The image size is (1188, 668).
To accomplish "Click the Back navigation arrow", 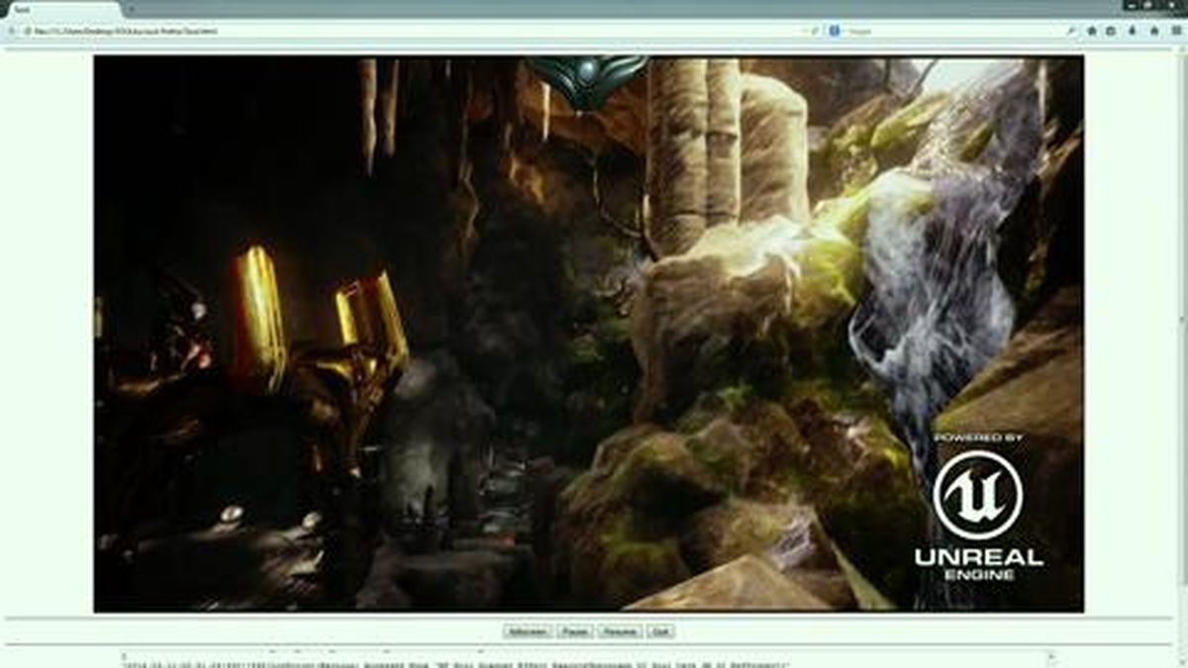I will point(10,31).
